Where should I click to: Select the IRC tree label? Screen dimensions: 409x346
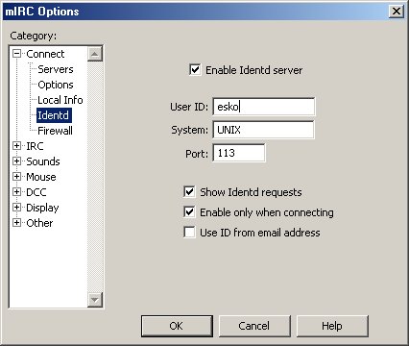(x=35, y=146)
